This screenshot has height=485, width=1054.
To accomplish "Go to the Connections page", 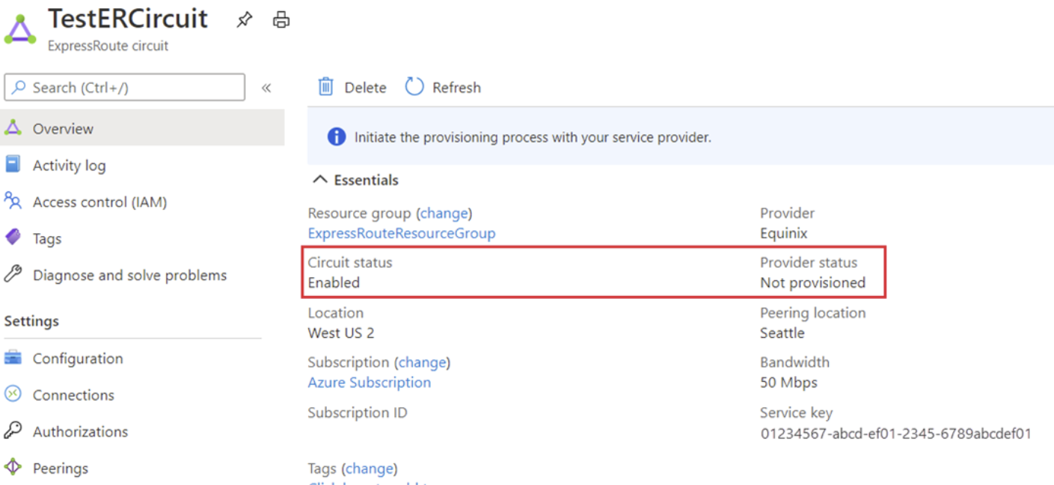I will click(73, 395).
